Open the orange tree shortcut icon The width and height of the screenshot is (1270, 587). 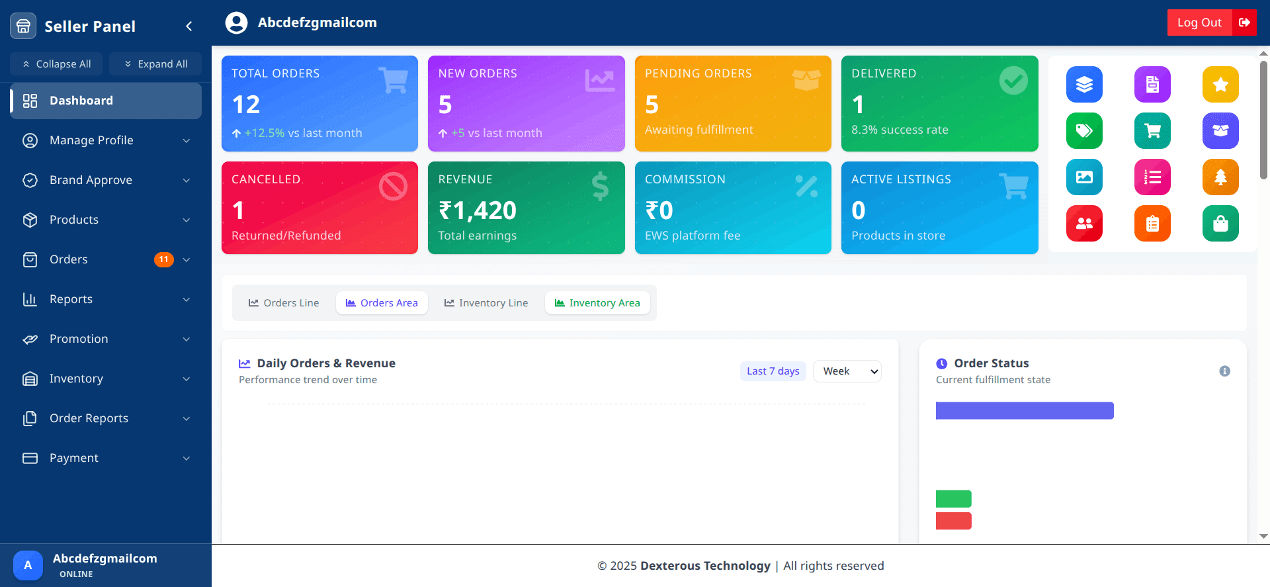click(x=1220, y=177)
